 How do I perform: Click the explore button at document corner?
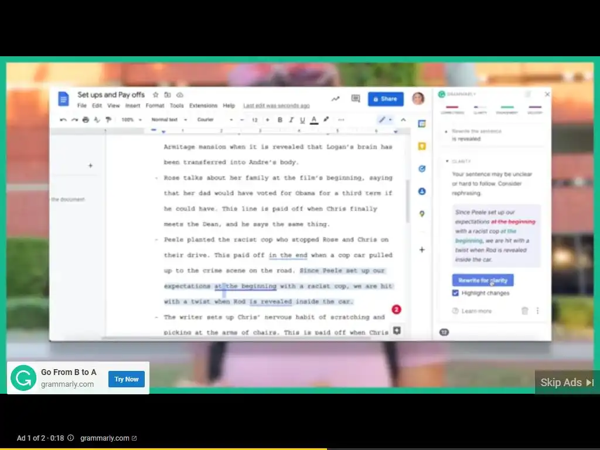pyautogui.click(x=397, y=330)
